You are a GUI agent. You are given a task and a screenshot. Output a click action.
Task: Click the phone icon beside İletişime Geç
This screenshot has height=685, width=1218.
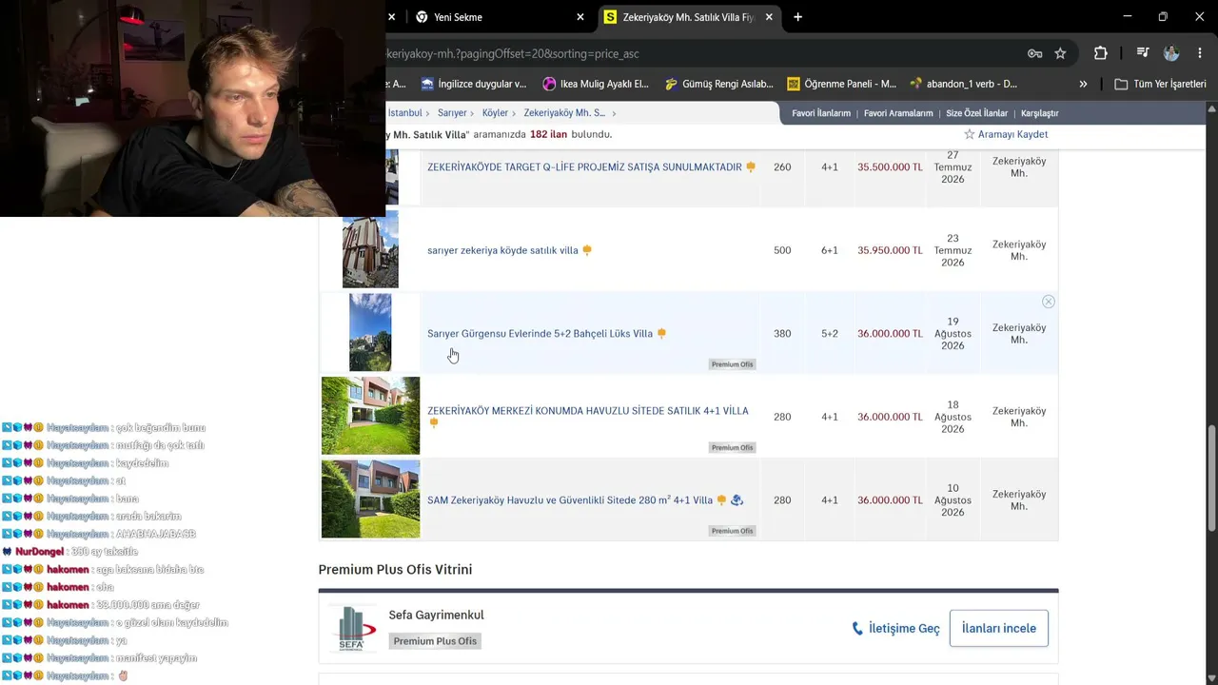click(x=857, y=629)
